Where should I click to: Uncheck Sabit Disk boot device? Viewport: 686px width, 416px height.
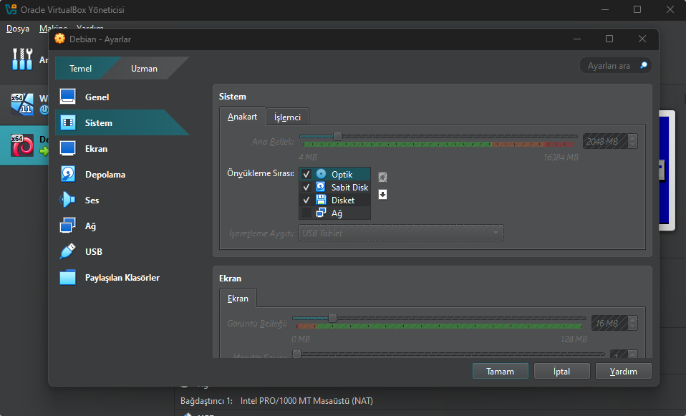coord(306,188)
